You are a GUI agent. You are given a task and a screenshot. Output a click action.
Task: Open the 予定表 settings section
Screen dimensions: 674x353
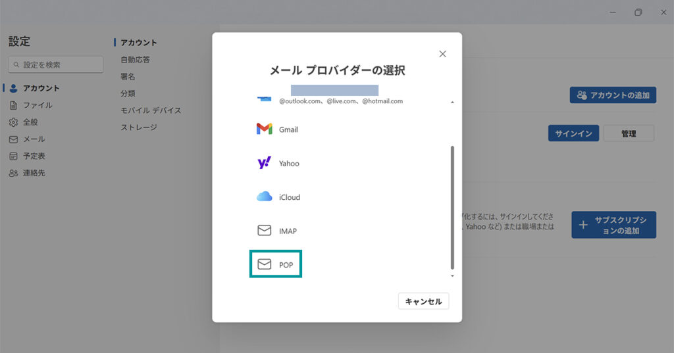point(27,156)
